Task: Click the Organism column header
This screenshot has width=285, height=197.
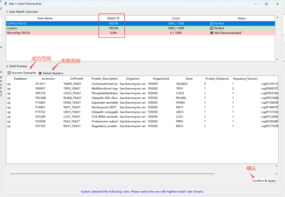Action: click(x=133, y=79)
